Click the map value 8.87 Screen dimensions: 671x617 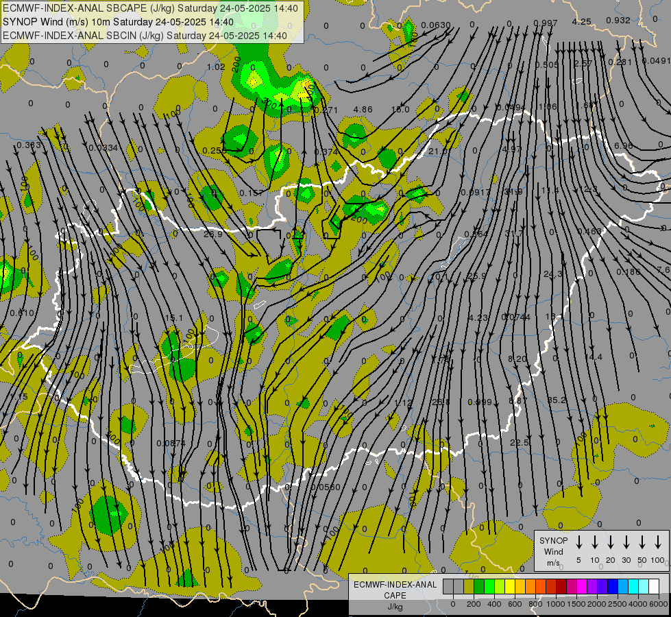click(517, 400)
